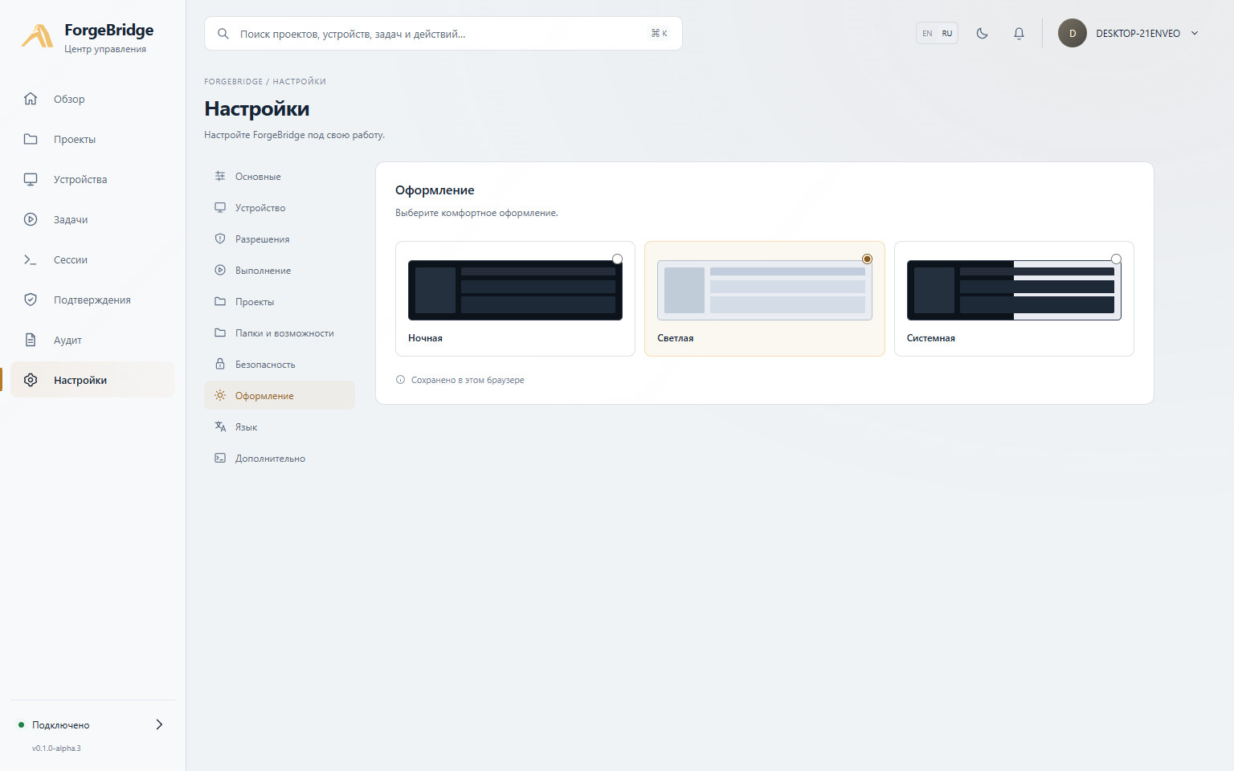Select the Ночная theme radio button

(x=617, y=259)
